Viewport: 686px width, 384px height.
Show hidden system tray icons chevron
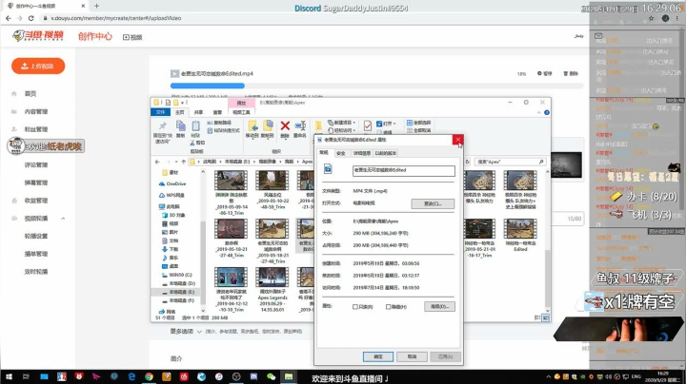[548, 376]
